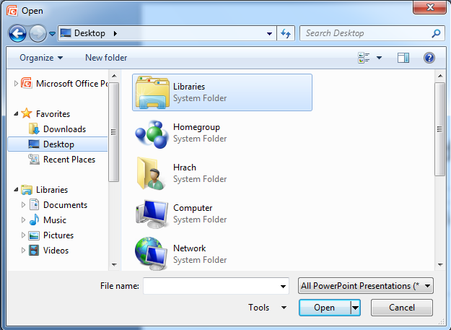Select Downloads in Favorites

click(64, 129)
